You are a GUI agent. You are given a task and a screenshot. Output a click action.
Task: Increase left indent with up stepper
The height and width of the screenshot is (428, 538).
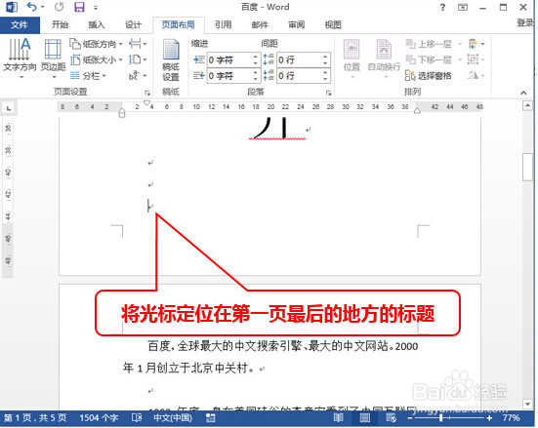click(255, 57)
